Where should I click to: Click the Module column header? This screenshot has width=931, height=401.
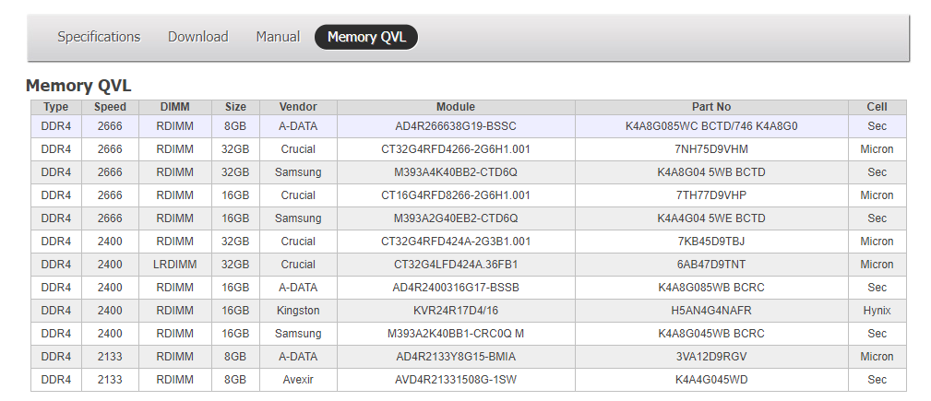click(x=456, y=107)
